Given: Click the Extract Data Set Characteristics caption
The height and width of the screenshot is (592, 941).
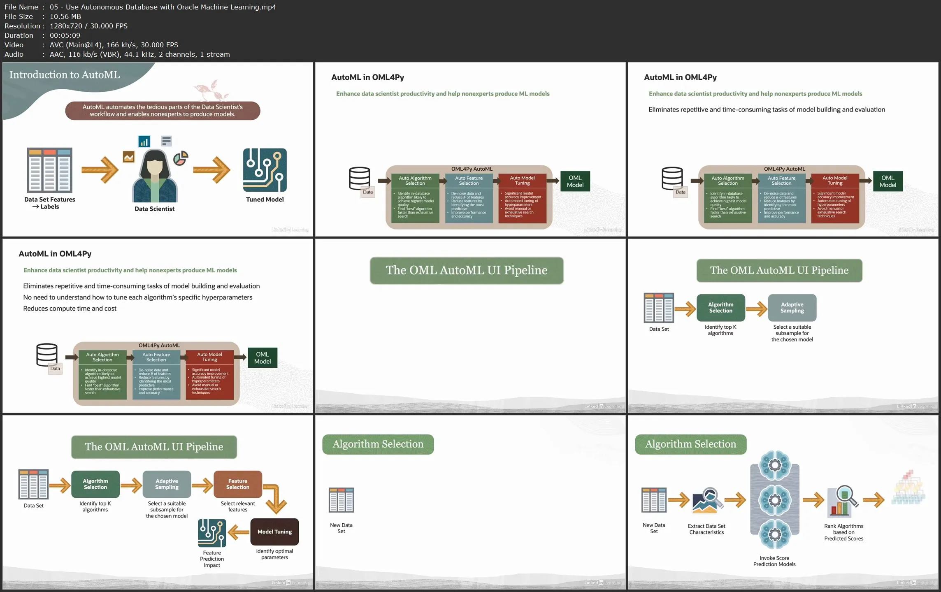Looking at the screenshot, I should coord(706,529).
